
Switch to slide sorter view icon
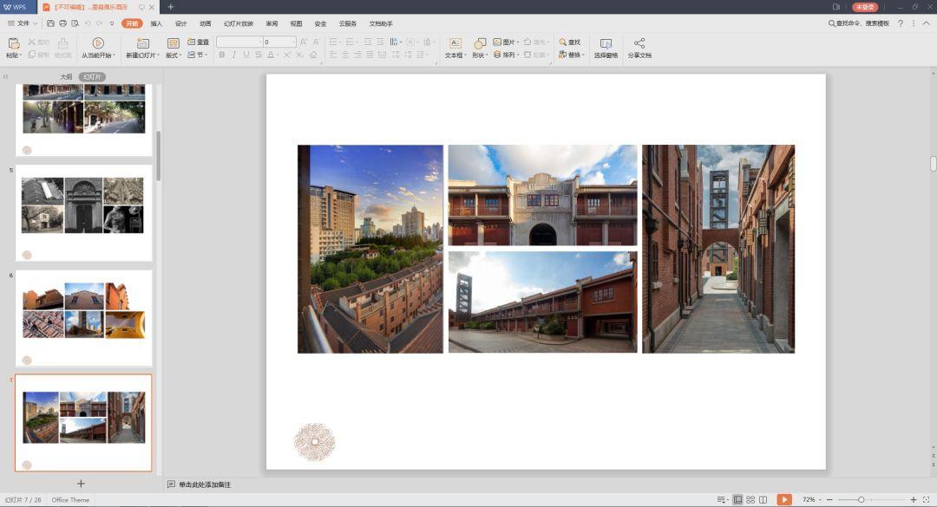(x=750, y=499)
